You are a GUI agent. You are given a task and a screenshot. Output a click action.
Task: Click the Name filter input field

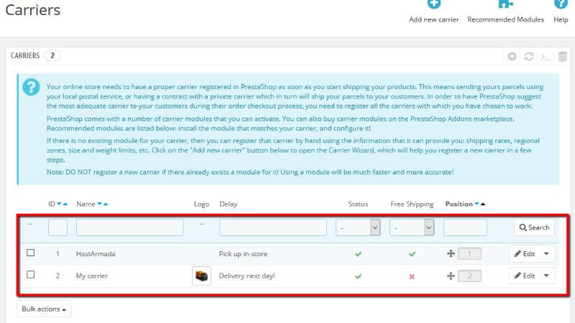129,228
